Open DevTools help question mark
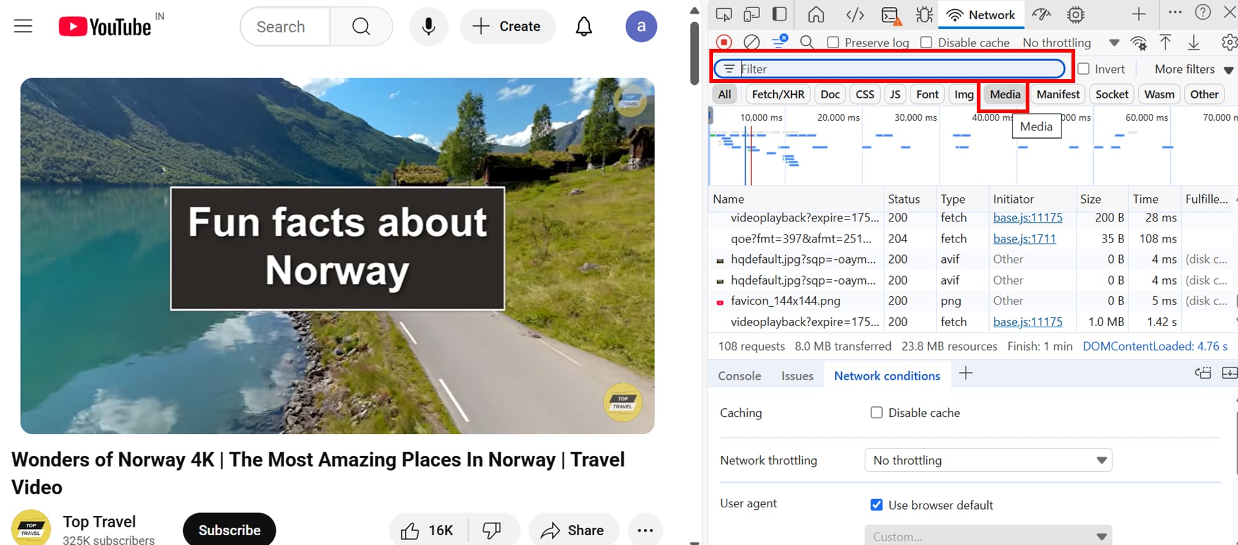1238x545 pixels. (x=1203, y=12)
